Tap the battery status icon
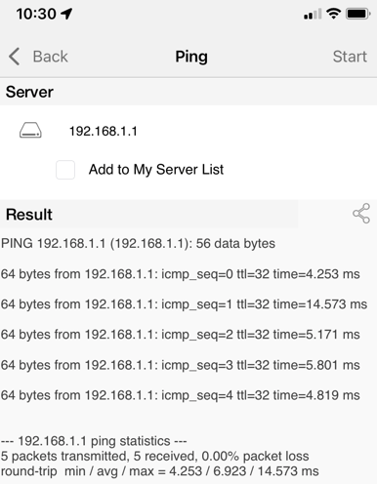Image resolution: width=377 pixels, height=484 pixels. click(358, 14)
